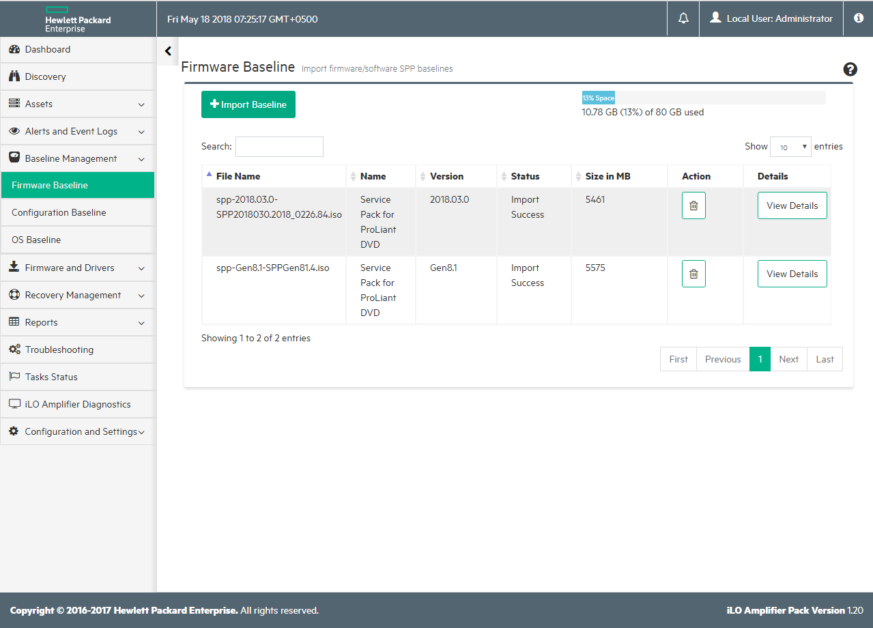Click the notification bell icon
Image resolution: width=873 pixels, height=628 pixels.
click(x=683, y=18)
